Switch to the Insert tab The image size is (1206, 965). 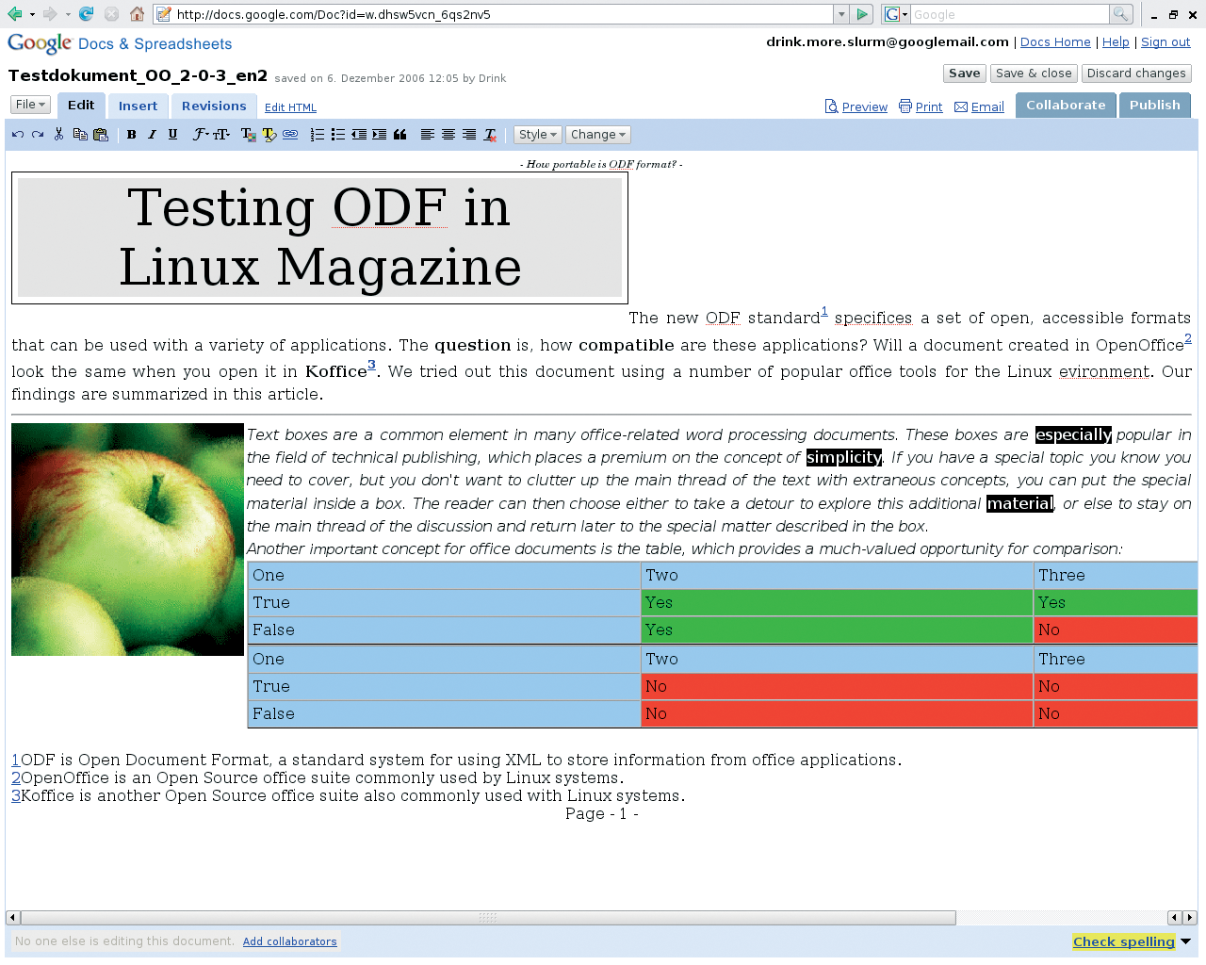pyautogui.click(x=138, y=106)
